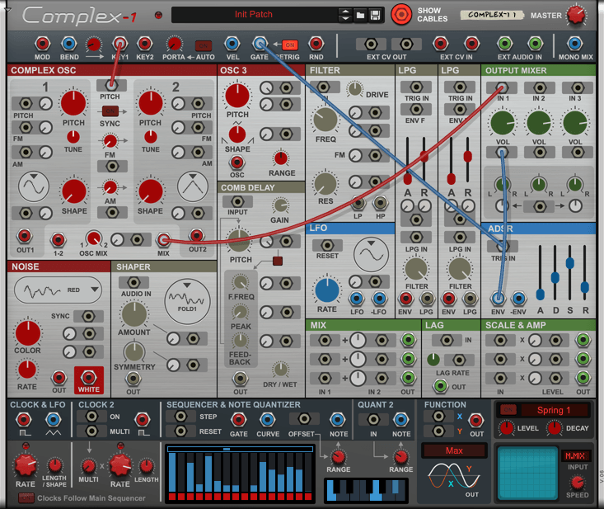
Task: Open oscillator 2 triangle waveform selector
Action: (x=193, y=187)
